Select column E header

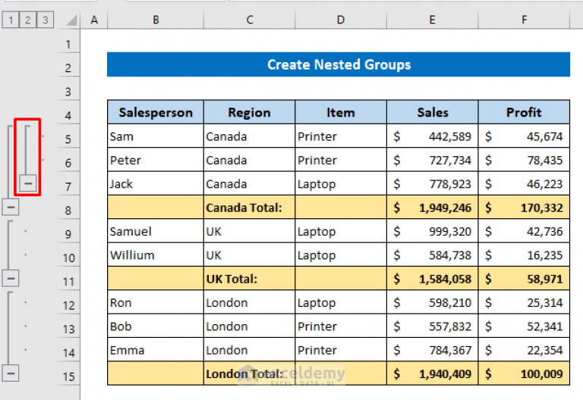pos(433,20)
